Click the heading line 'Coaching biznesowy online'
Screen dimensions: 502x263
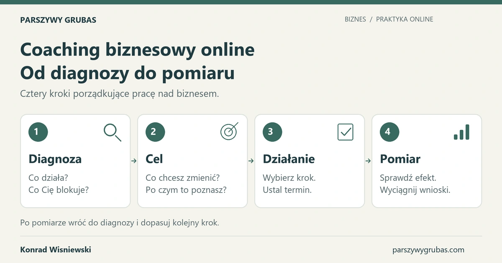click(137, 50)
